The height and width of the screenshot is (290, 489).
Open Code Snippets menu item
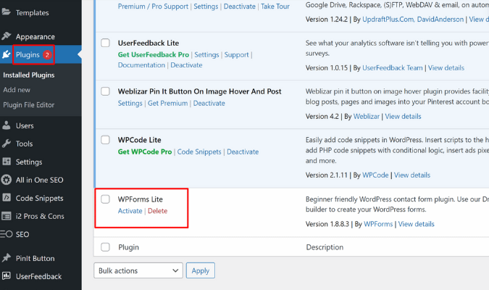tap(40, 198)
